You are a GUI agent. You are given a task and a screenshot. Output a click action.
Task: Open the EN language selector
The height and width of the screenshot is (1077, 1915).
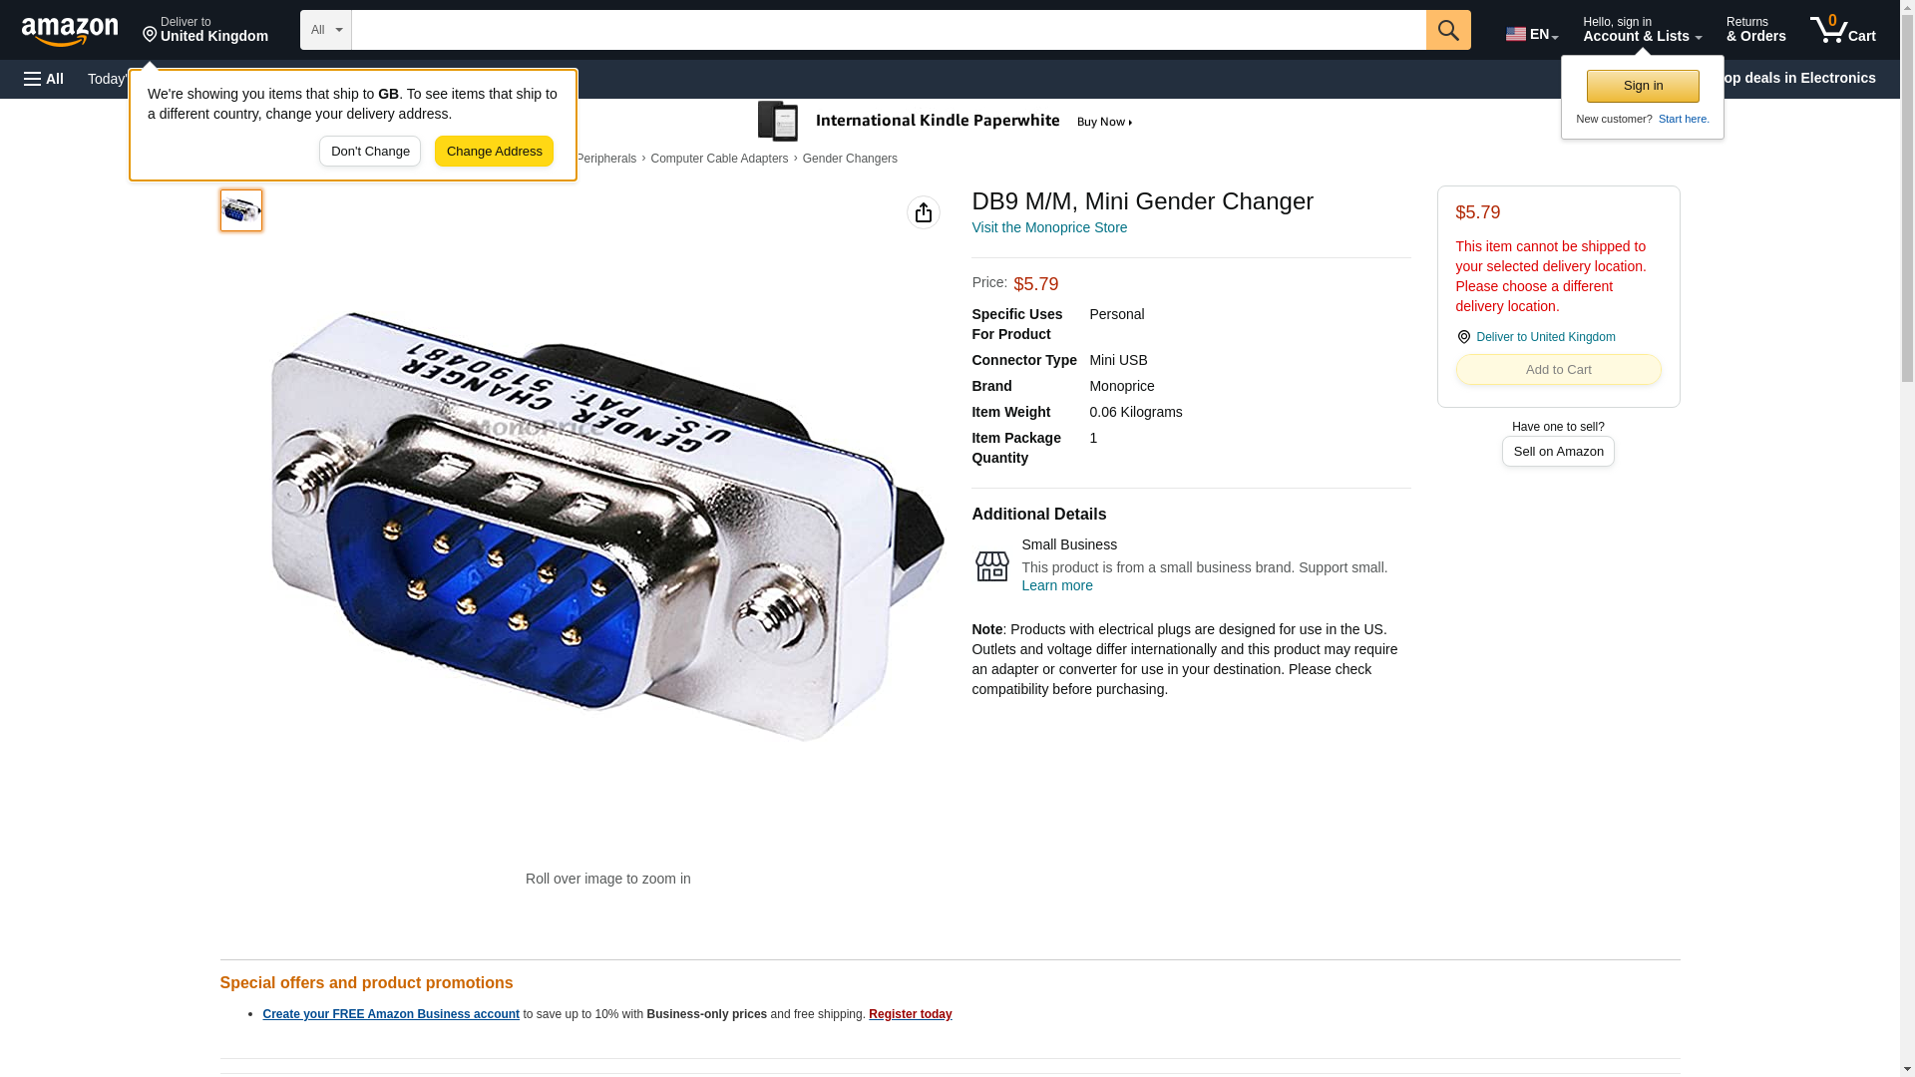click(1532, 33)
